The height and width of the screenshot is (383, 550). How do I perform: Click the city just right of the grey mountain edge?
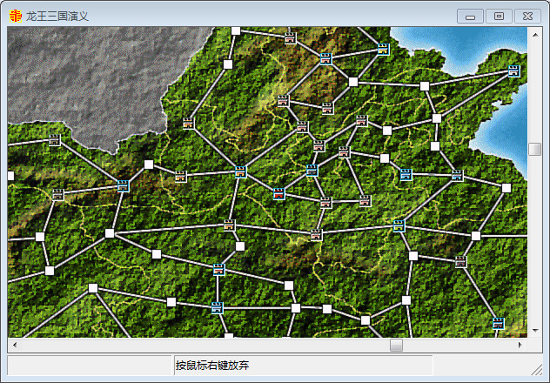[188, 123]
